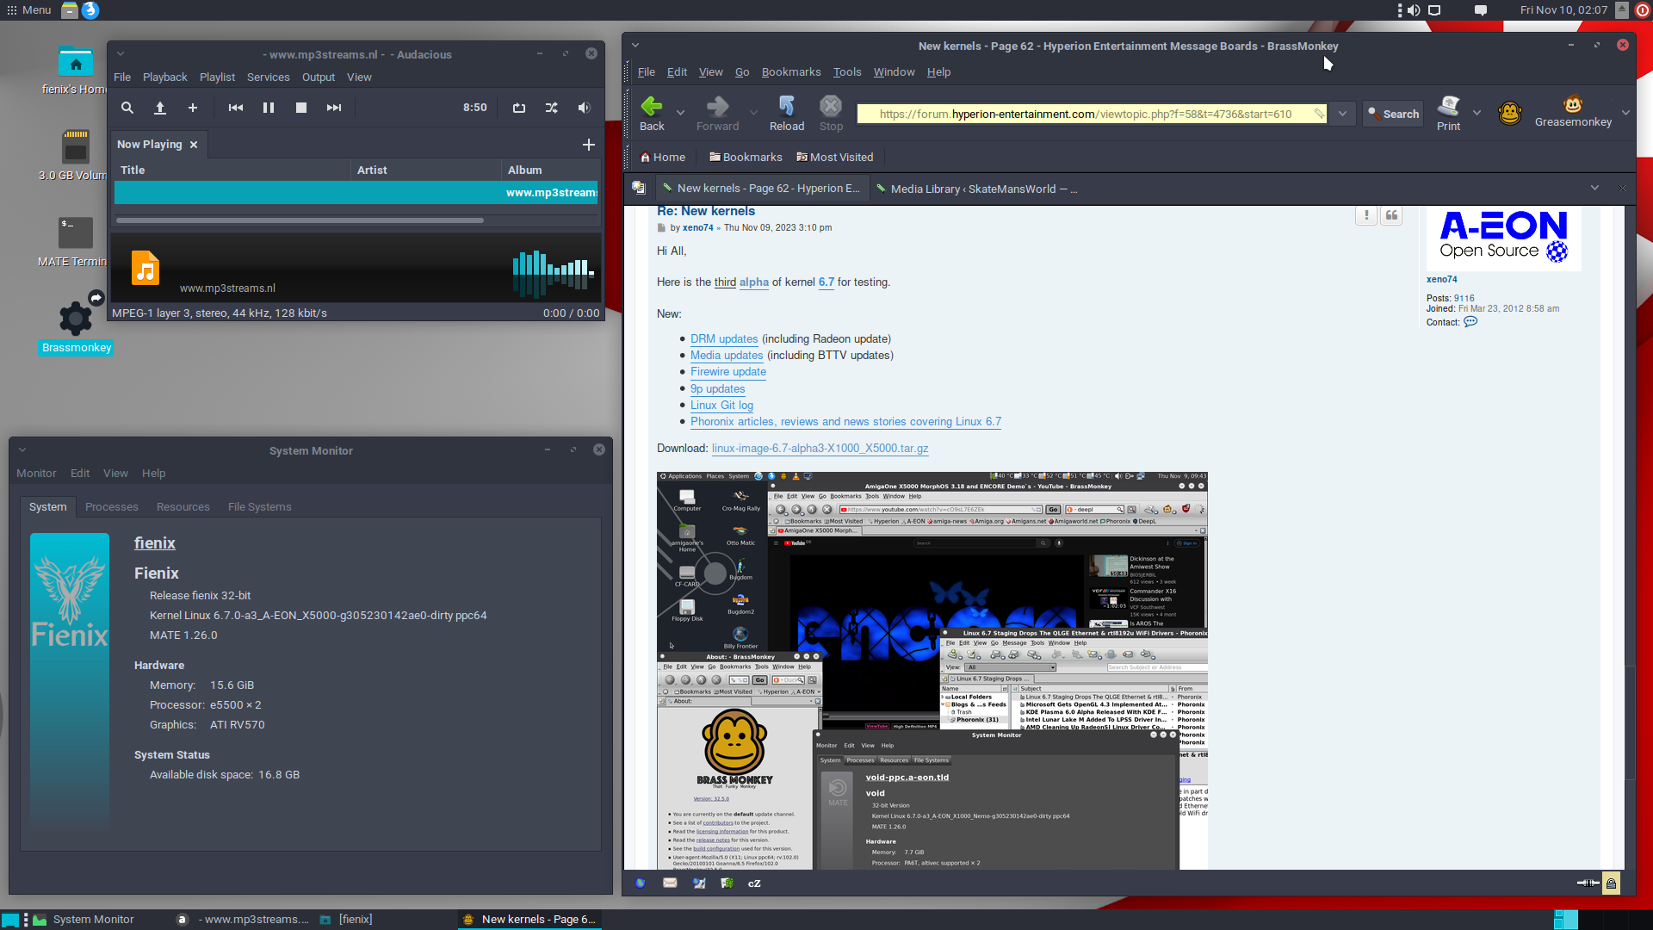The height and width of the screenshot is (930, 1653).
Task: Click the quote post icon
Action: 1391,215
